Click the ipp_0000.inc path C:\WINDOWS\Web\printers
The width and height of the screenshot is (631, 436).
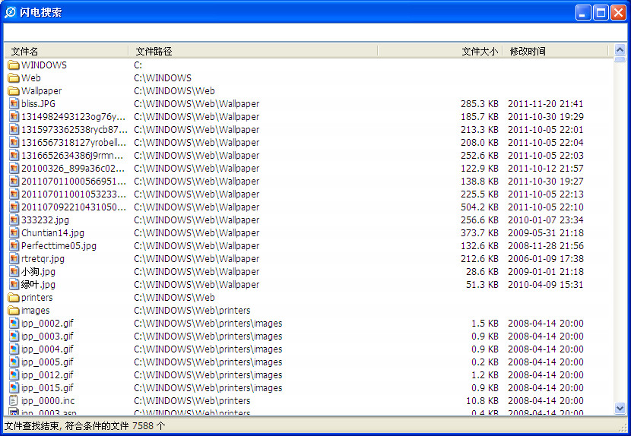coord(192,400)
